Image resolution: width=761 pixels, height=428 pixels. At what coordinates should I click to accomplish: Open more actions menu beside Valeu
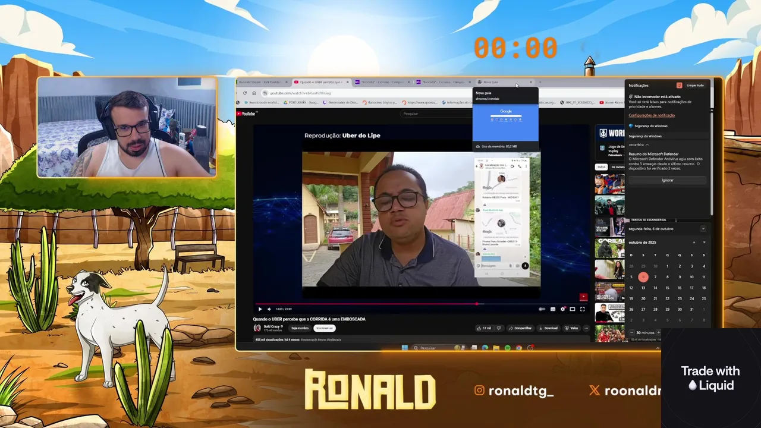(586, 328)
